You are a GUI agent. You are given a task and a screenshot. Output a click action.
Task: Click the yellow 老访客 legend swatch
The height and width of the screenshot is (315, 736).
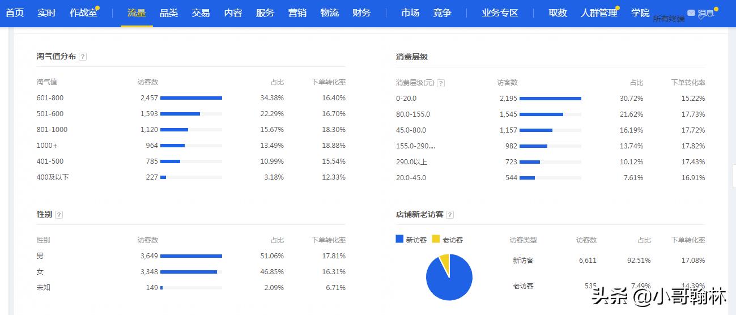click(436, 239)
